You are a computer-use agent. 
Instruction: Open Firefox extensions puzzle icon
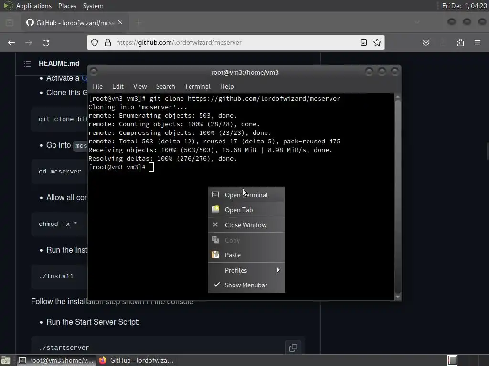[x=460, y=42]
